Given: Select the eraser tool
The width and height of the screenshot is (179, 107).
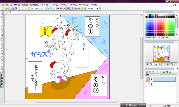Looking at the screenshot, I should point(2,51).
